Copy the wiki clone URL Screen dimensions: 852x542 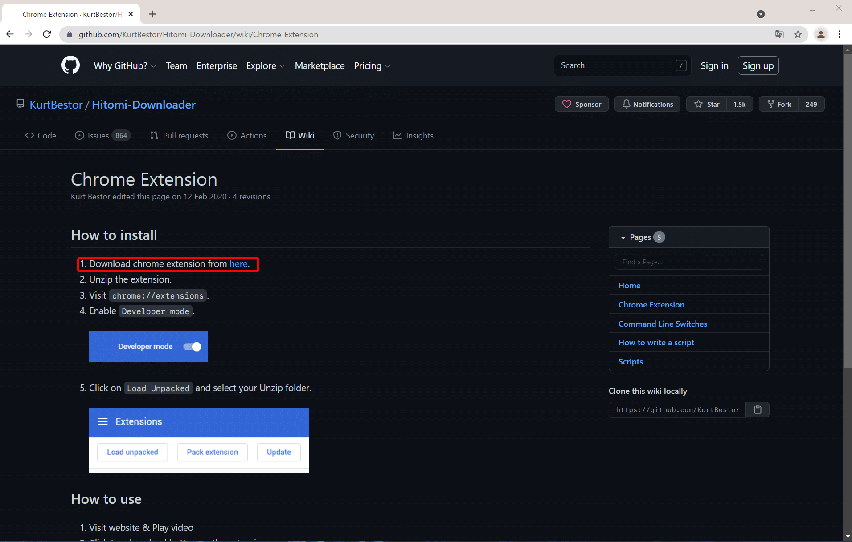tap(758, 409)
